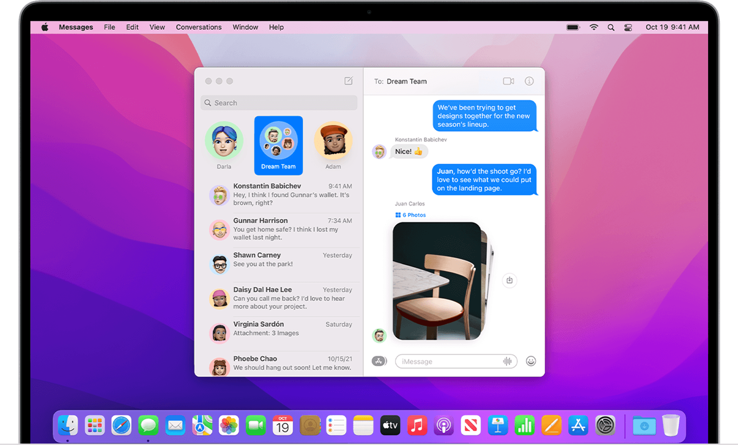The height and width of the screenshot is (445, 738).
Task: Open the Conversations menu
Action: click(x=199, y=27)
